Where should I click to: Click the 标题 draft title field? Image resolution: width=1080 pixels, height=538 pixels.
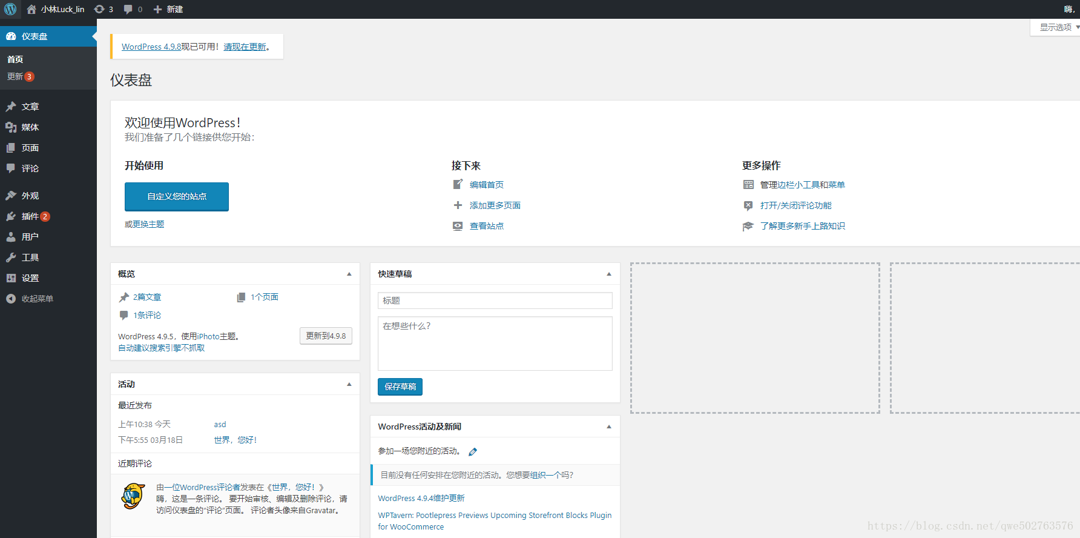tap(495, 301)
